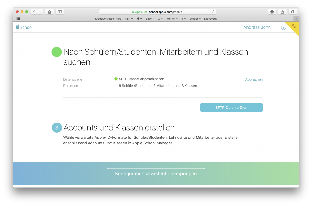The height and width of the screenshot is (206, 312).
Task: Show the Safari downloads icon
Action: (272, 12)
